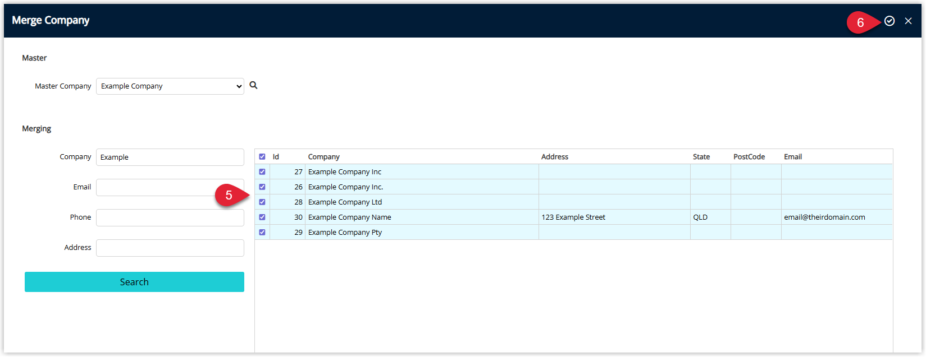Viewport: 926px width, 357px height.
Task: Uncheck Example Company Name row 30
Action: pos(262,217)
